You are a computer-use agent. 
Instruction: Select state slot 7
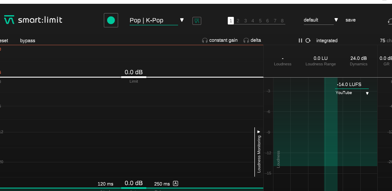pos(275,21)
